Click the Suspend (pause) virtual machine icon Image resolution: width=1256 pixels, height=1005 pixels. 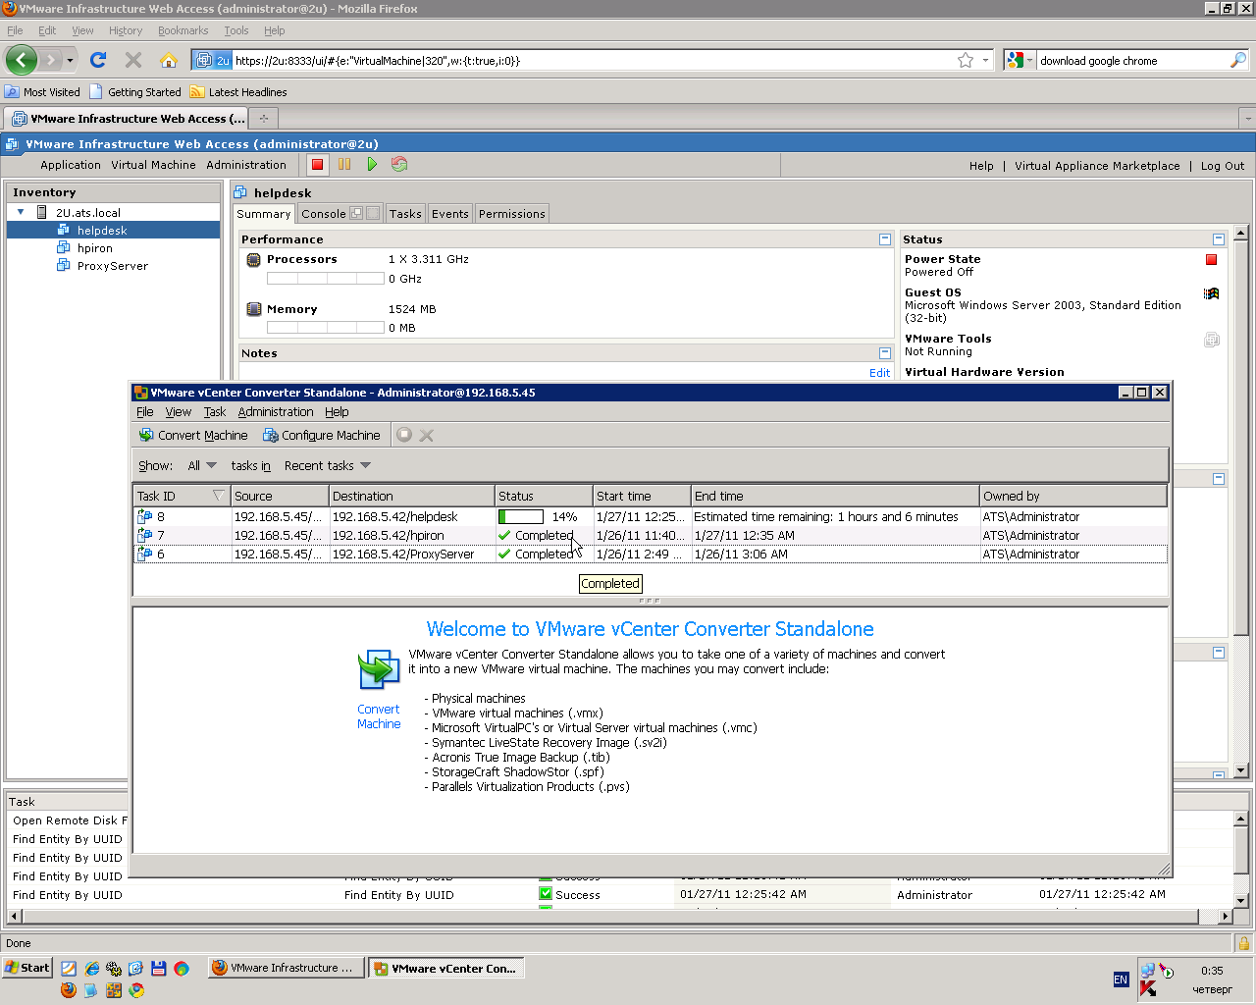pos(344,165)
